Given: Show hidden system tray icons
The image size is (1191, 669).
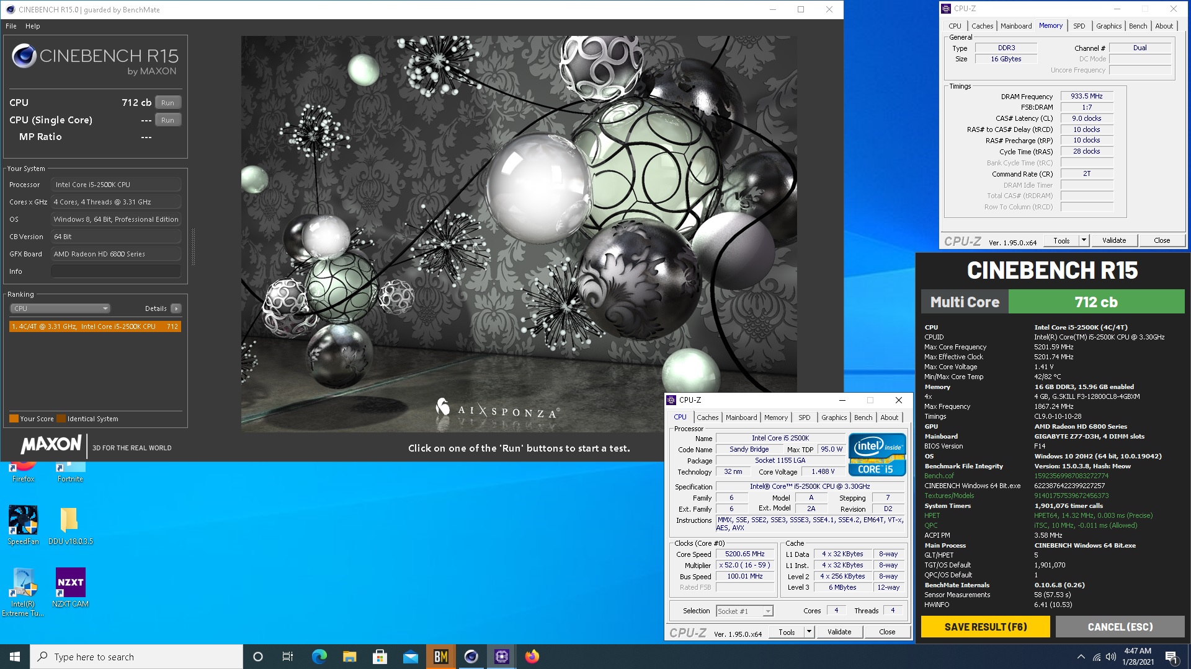Looking at the screenshot, I should pyautogui.click(x=1081, y=657).
